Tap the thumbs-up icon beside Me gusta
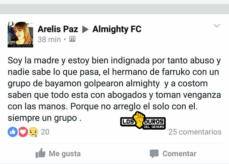The image size is (229, 164). click(x=40, y=153)
